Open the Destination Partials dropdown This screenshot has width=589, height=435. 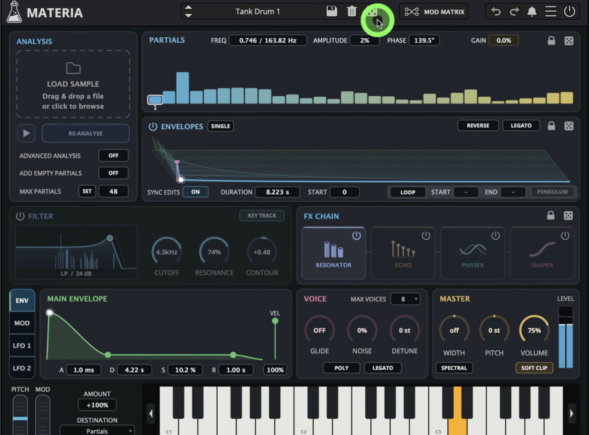point(97,431)
